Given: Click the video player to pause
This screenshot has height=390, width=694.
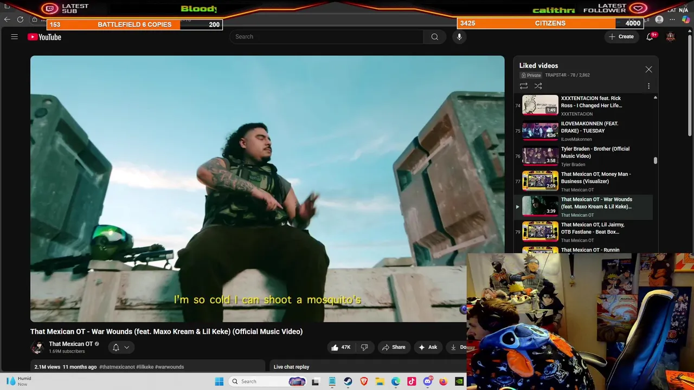Looking at the screenshot, I should (x=267, y=188).
